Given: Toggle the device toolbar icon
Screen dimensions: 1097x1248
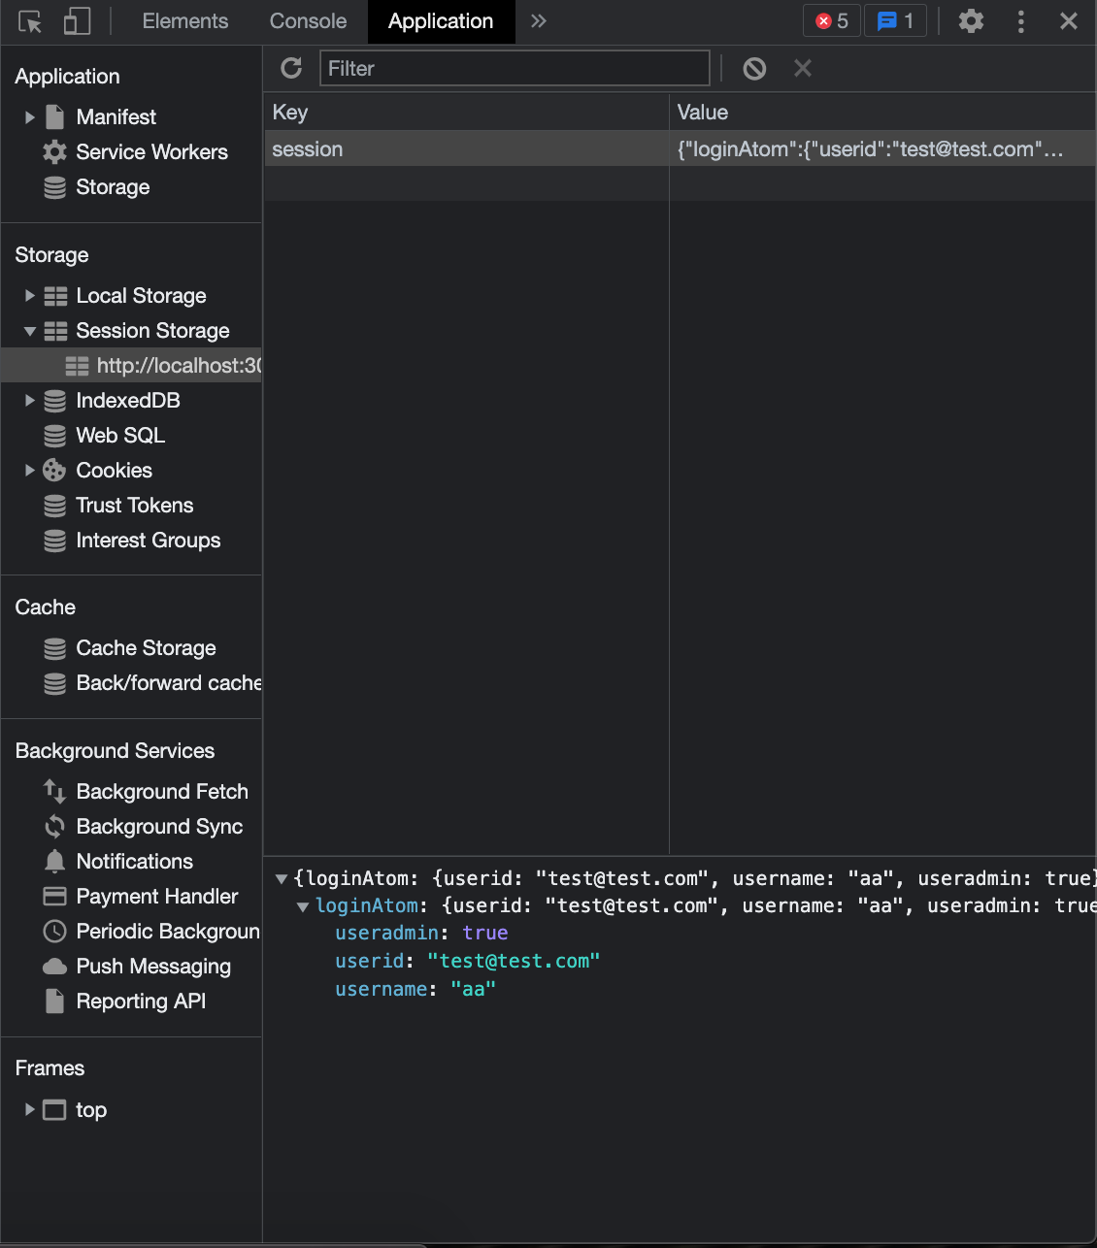Looking at the screenshot, I should 77,21.
